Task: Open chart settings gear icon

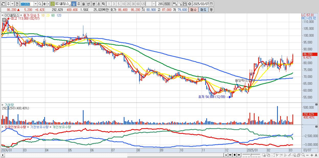Action: coord(190,4)
